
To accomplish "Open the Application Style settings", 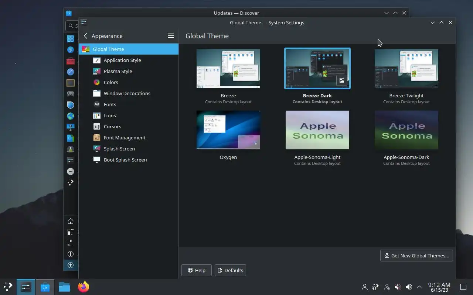I will [x=128, y=60].
